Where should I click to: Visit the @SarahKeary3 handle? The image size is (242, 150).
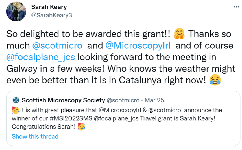(x=51, y=15)
